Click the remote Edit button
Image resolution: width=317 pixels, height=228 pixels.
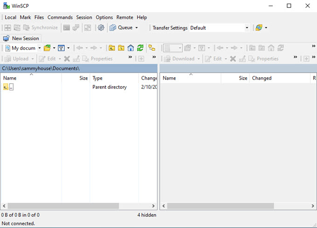pyautogui.click(x=214, y=59)
